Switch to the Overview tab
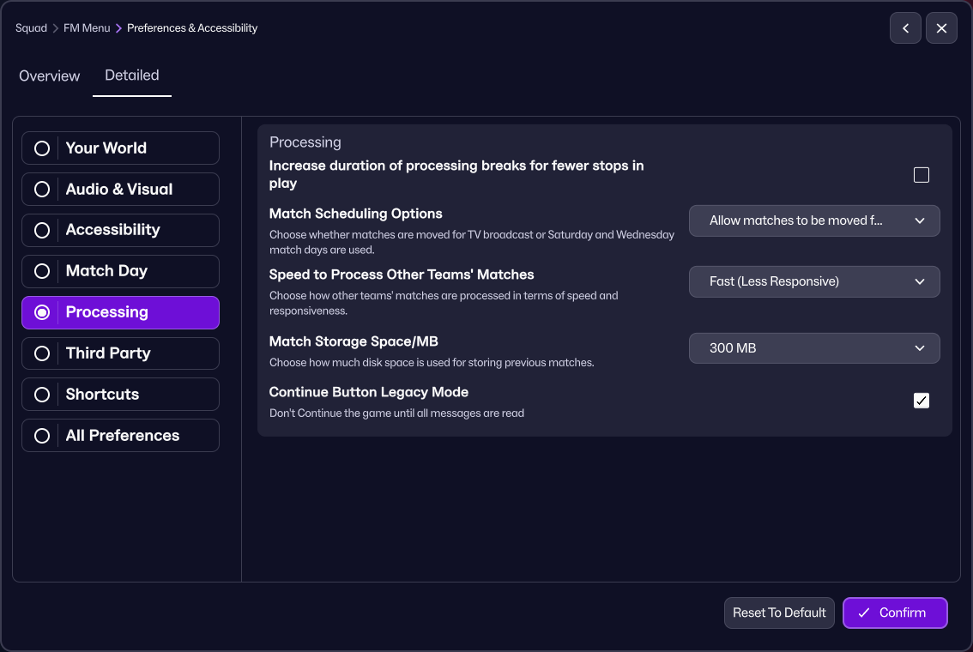 pyautogui.click(x=50, y=76)
